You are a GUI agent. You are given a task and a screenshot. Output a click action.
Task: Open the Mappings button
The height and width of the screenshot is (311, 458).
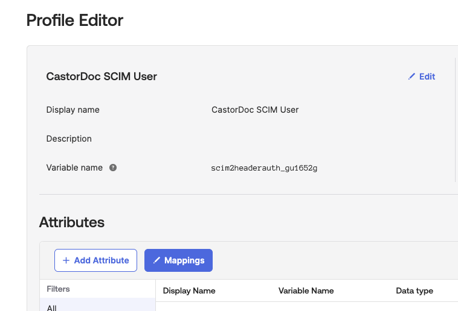click(178, 260)
